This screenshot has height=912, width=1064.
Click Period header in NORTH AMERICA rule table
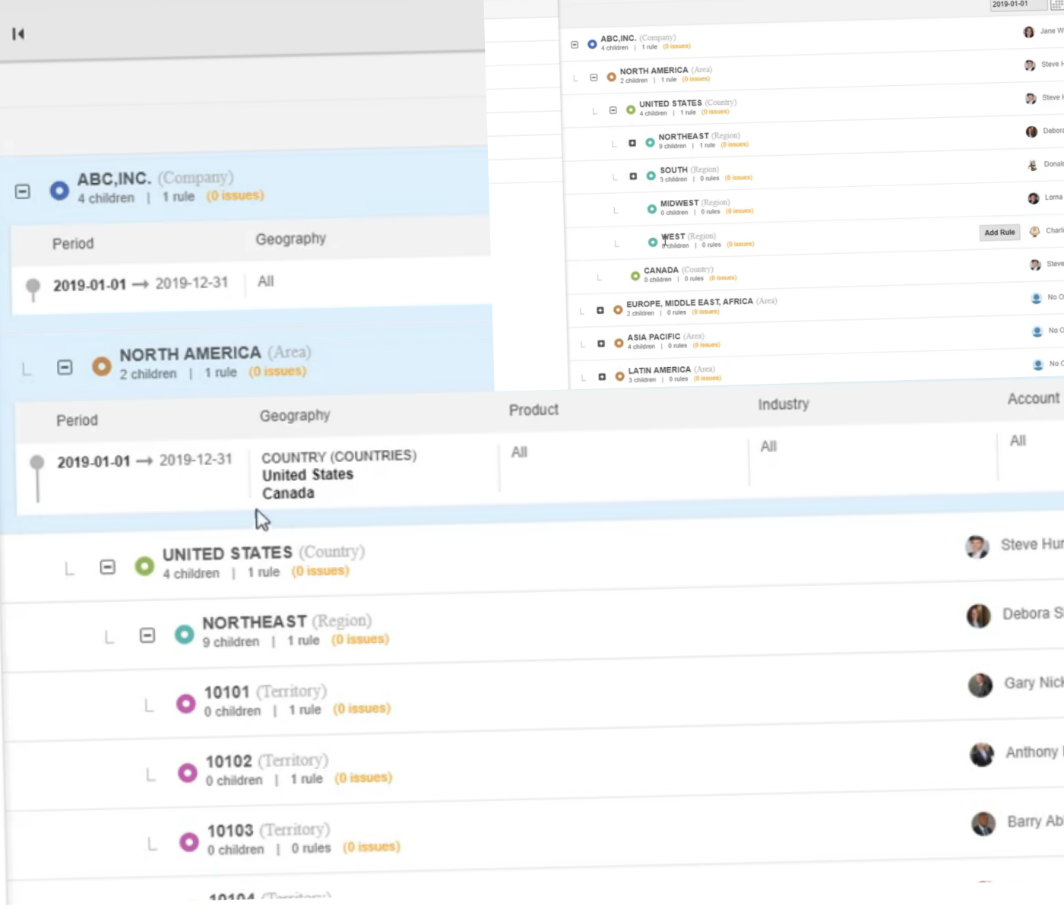(x=77, y=420)
